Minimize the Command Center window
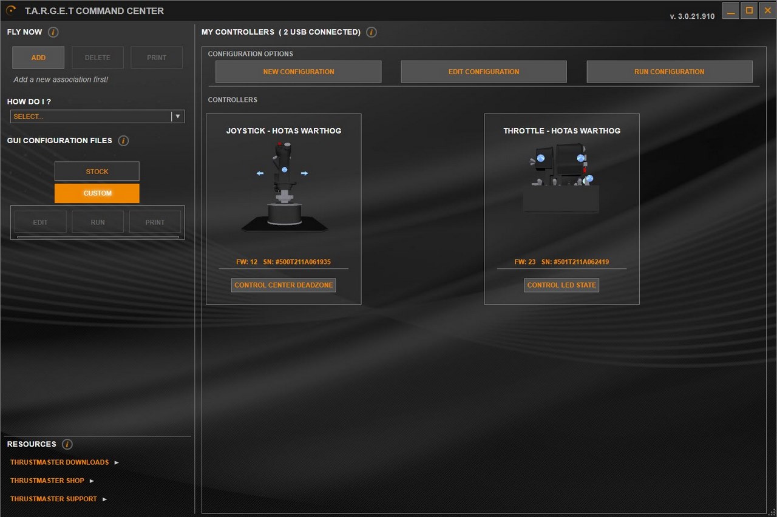Screen dimensions: 777x517 point(731,10)
